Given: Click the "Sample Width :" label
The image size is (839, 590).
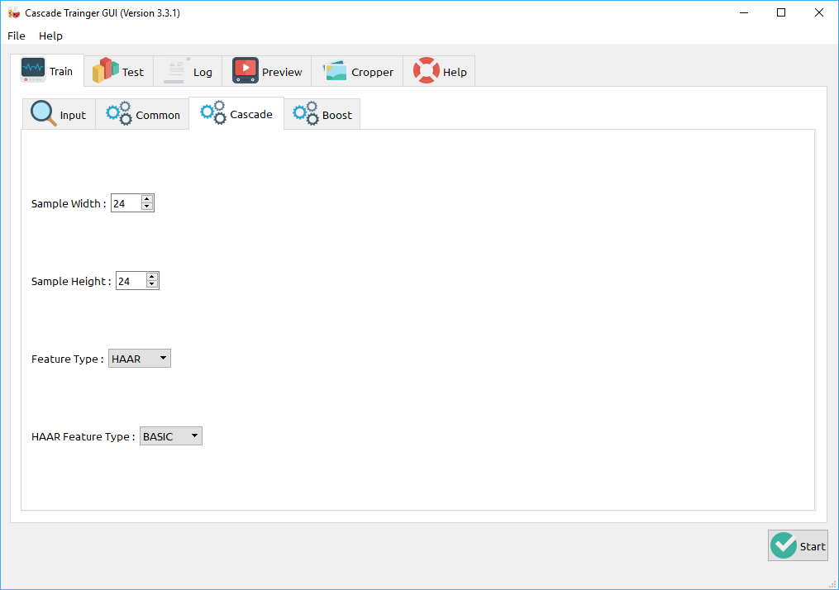Looking at the screenshot, I should point(69,203).
